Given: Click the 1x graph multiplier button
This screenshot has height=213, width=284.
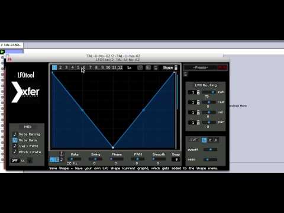Looking at the screenshot, I should point(129,67).
